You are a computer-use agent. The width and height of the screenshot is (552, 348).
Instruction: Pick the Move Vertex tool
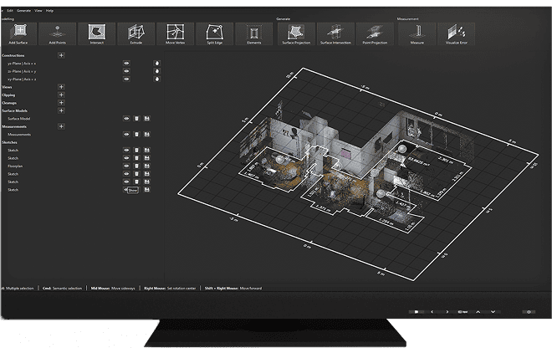point(176,33)
